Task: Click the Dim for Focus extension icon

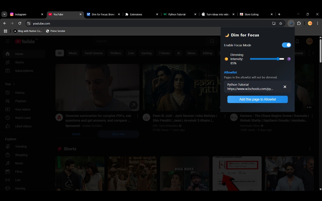Action: click(x=291, y=23)
